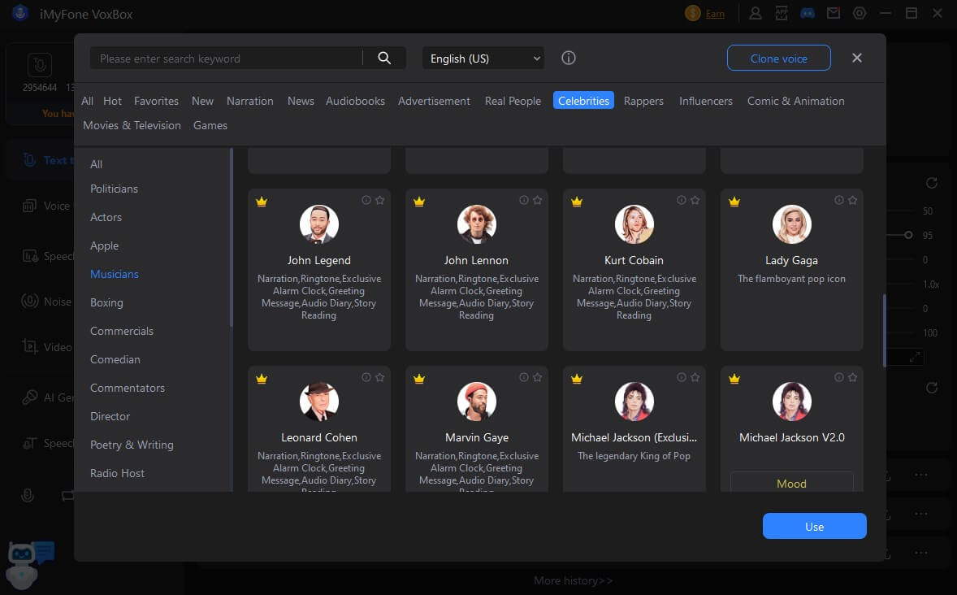Select Politicians in the sidebar list
Image resolution: width=957 pixels, height=595 pixels.
[114, 189]
